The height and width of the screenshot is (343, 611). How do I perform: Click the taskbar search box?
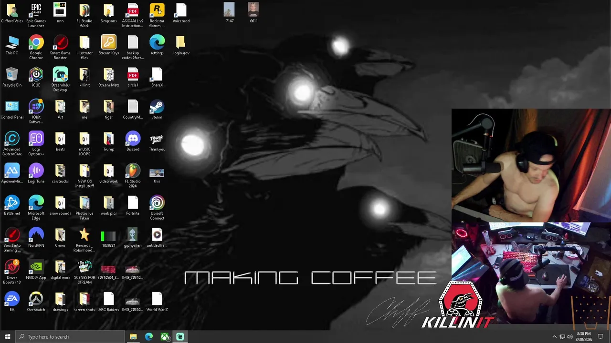[70, 337]
